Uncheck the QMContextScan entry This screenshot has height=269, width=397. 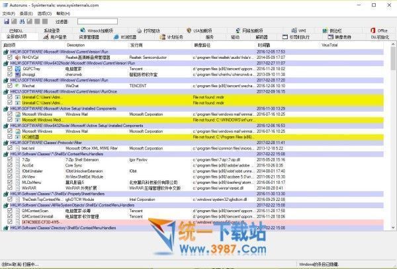[10, 211]
